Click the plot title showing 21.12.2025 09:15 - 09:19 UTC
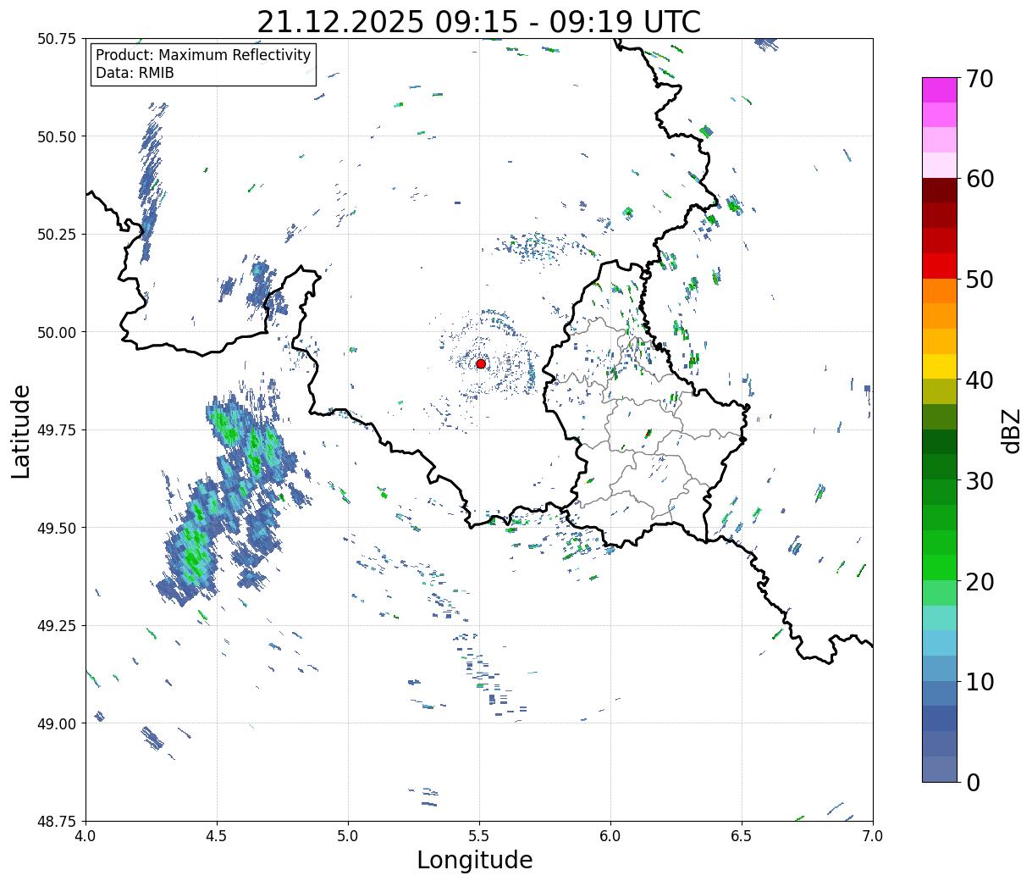Image resolution: width=1032 pixels, height=881 pixels. (478, 21)
